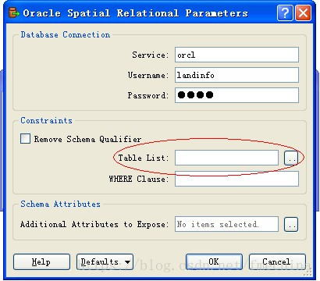Click the Cancel button
This screenshot has width=320, height=281.
[x=277, y=261]
